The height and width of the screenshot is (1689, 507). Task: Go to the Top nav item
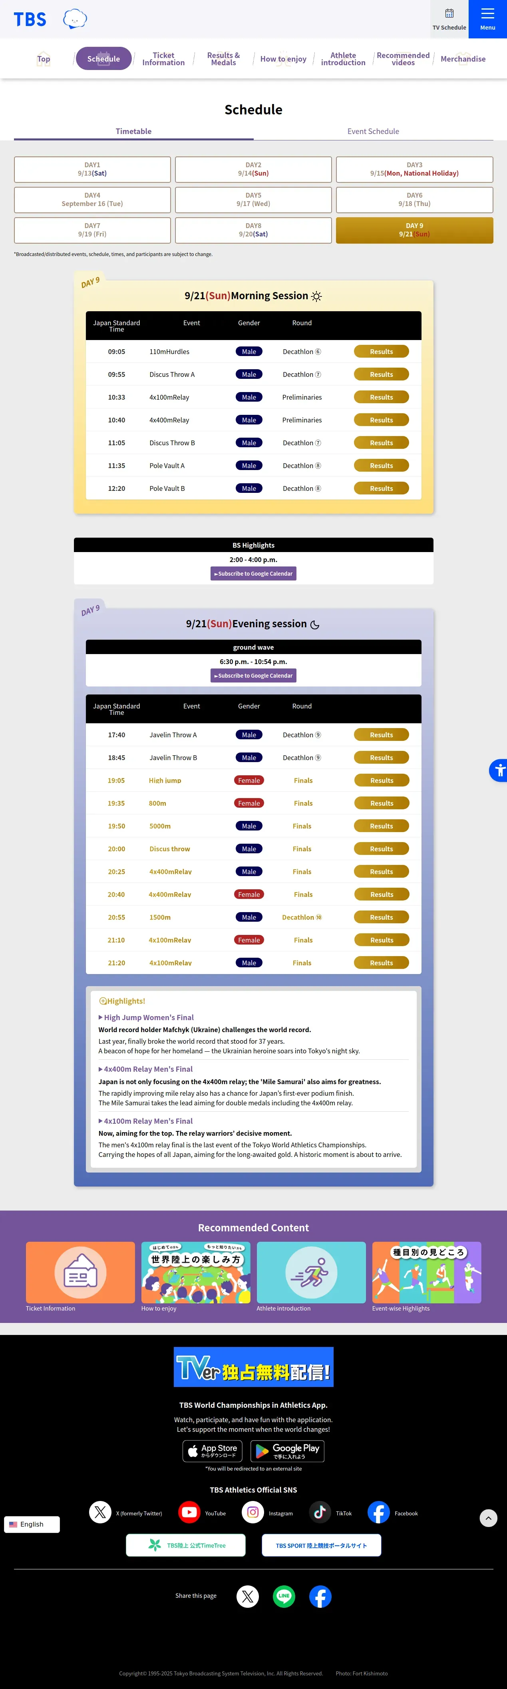tap(43, 59)
